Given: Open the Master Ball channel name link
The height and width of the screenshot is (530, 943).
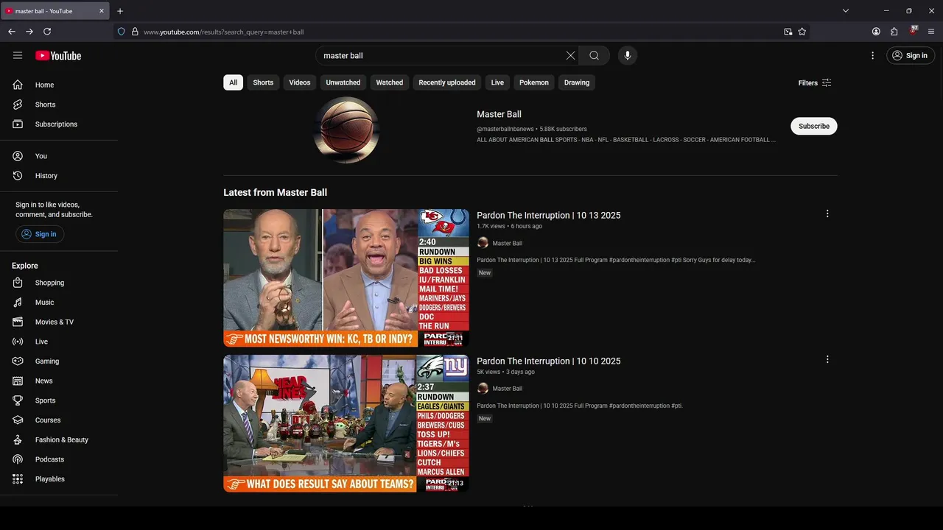Looking at the screenshot, I should click(499, 114).
